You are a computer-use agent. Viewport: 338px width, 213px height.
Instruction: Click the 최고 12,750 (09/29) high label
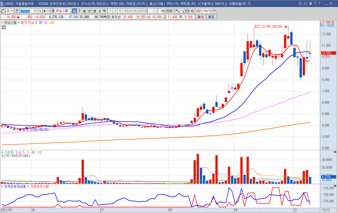coord(268,26)
